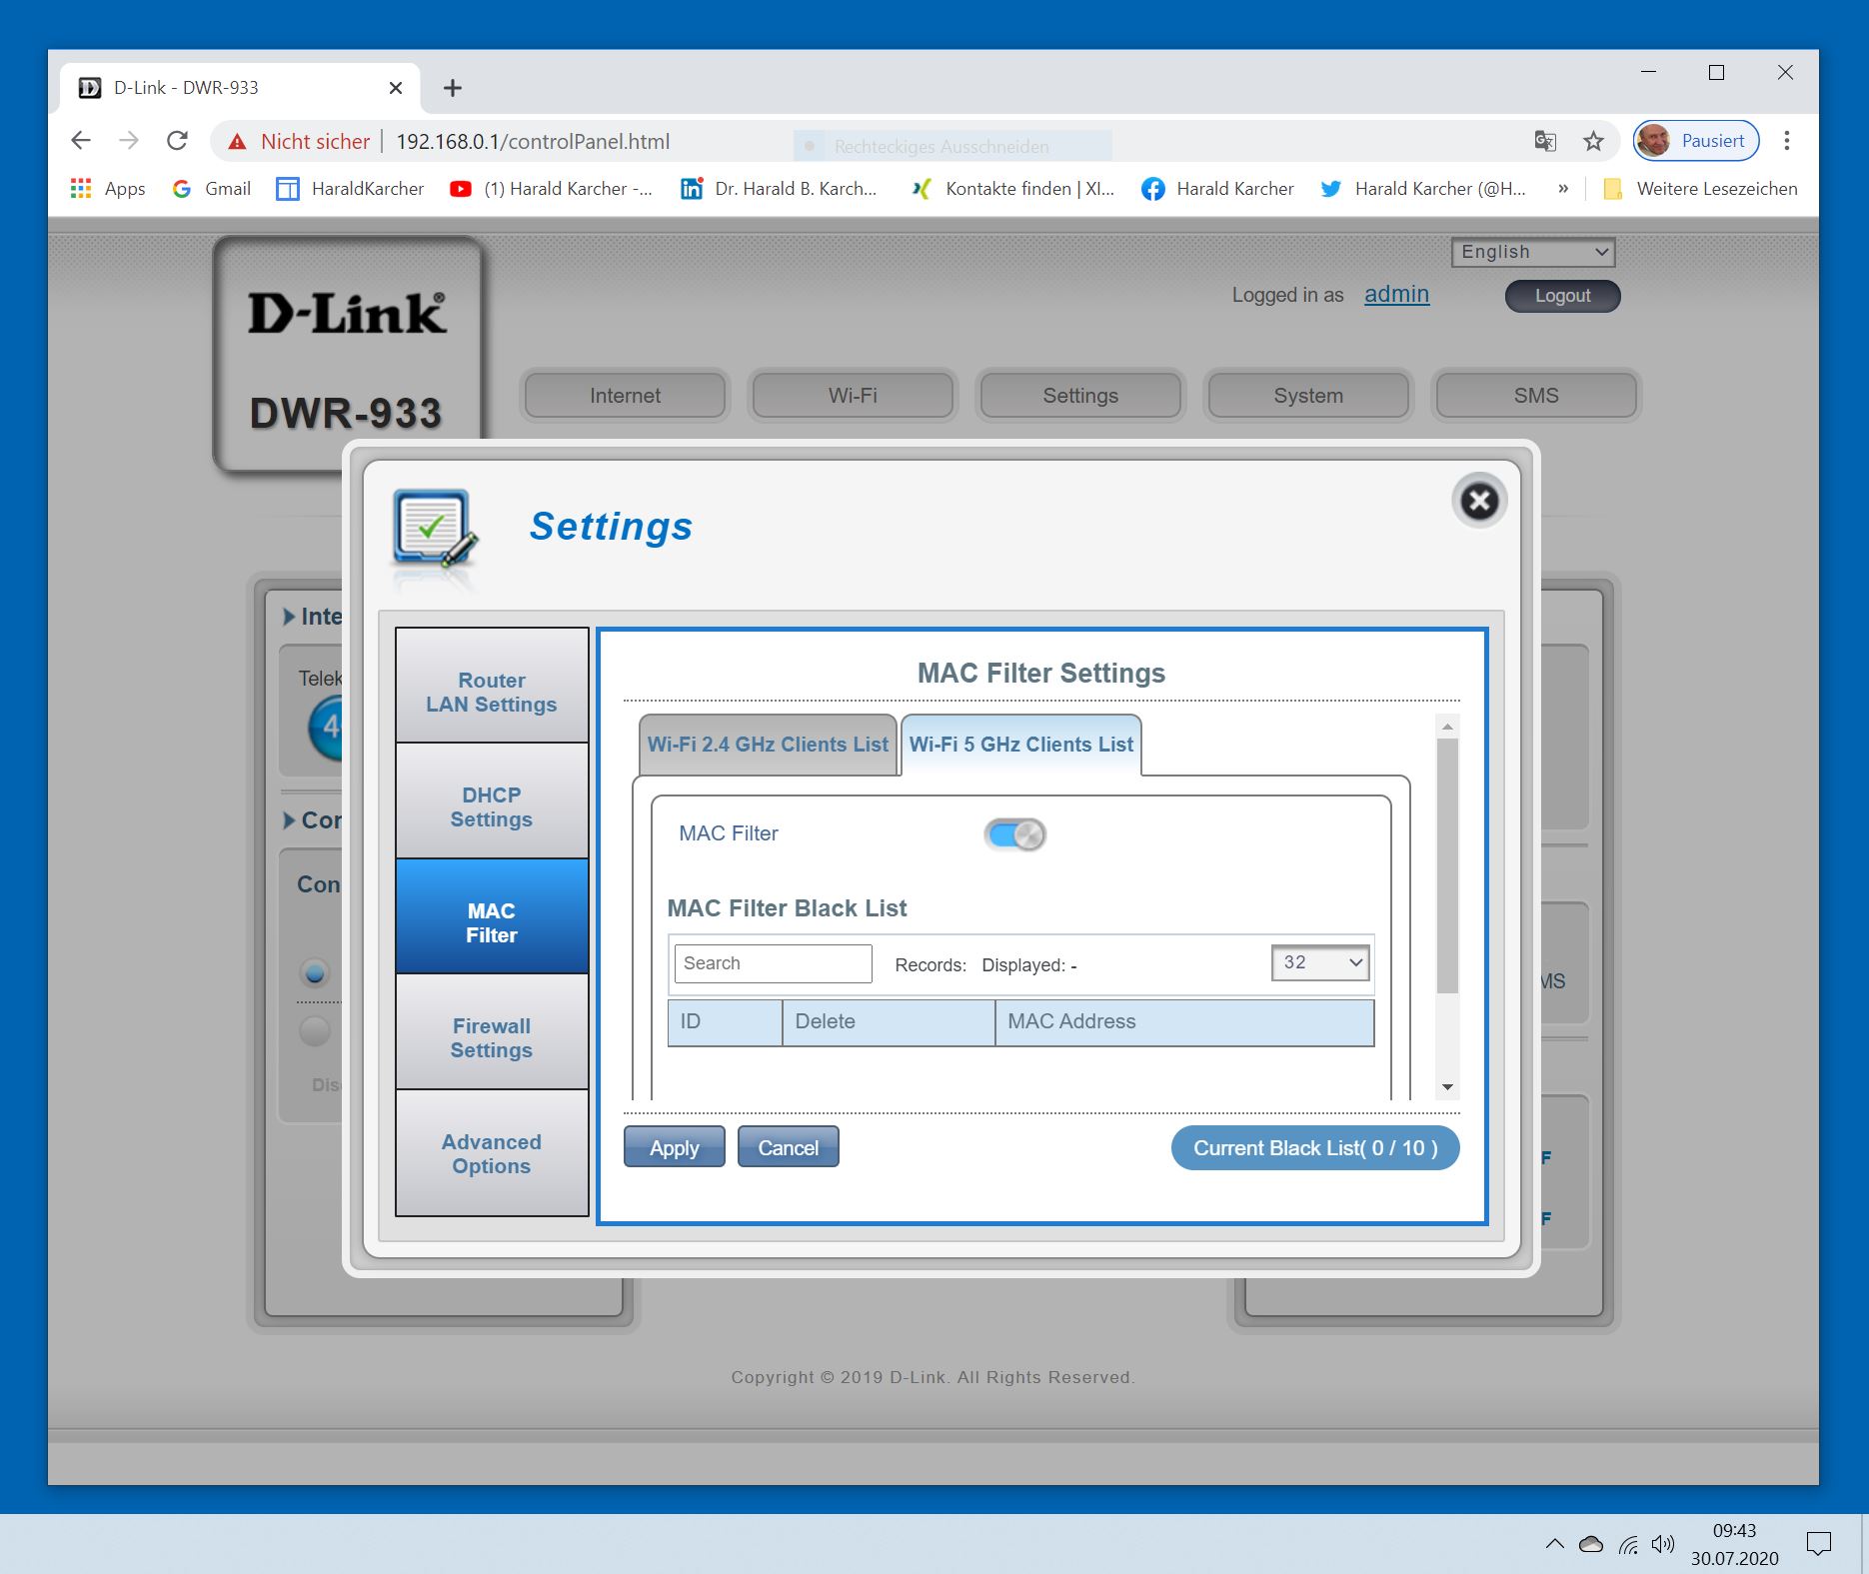The image size is (1869, 1574).
Task: Open the Wi-Fi menu button
Action: (x=853, y=396)
